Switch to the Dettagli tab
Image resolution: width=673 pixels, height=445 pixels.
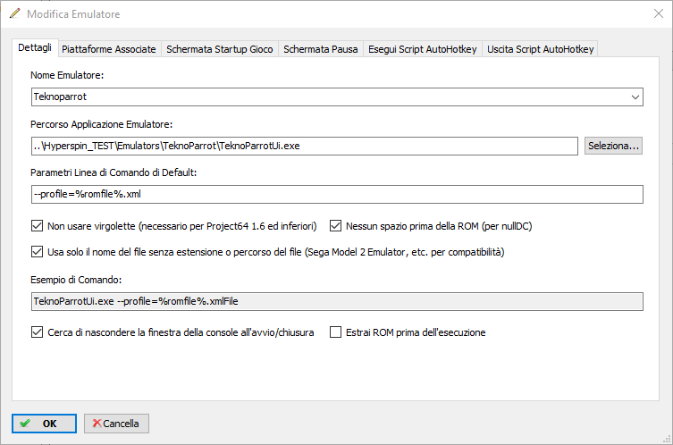(x=35, y=47)
